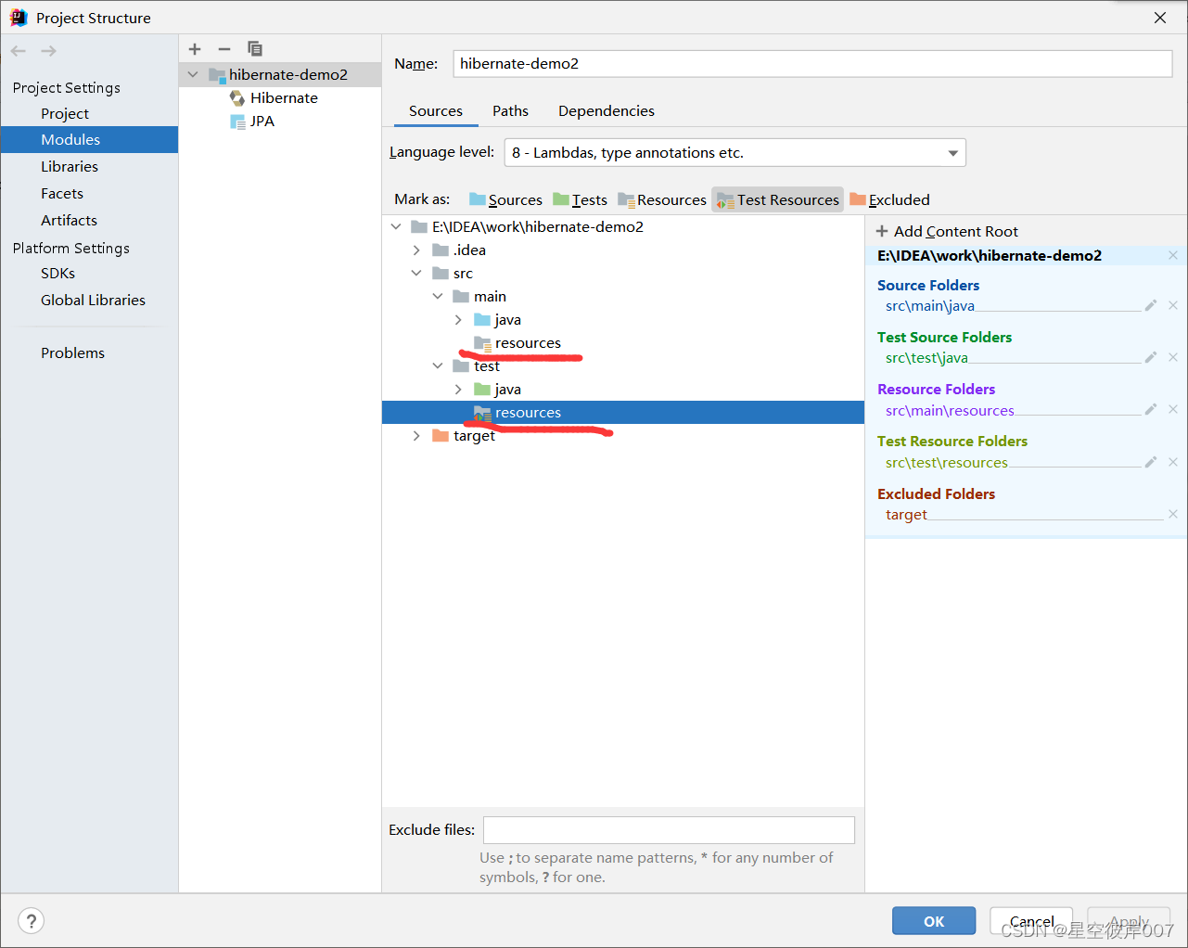Screen dimensions: 1188x948
Task: Edit properties of src\test\java folder
Action: (x=1151, y=357)
